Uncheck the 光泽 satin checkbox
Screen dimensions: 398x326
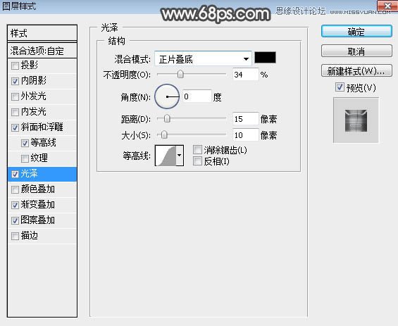pyautogui.click(x=15, y=174)
